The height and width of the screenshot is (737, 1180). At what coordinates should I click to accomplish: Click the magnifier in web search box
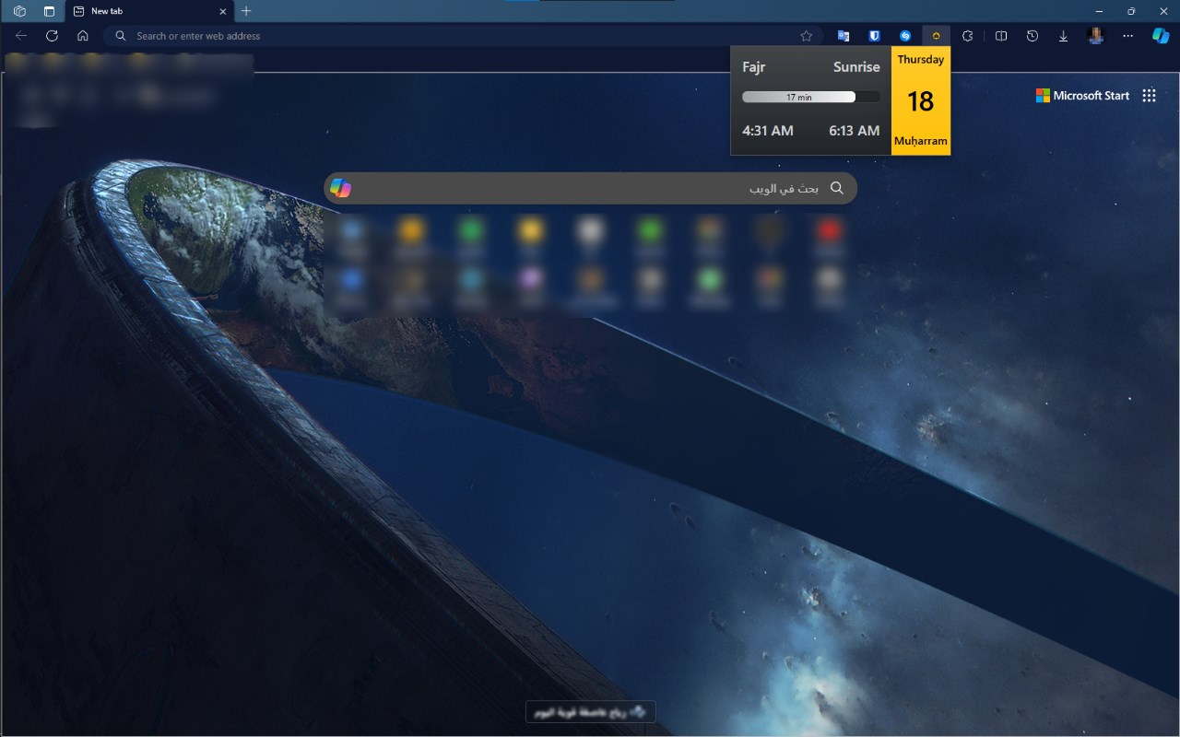click(837, 188)
